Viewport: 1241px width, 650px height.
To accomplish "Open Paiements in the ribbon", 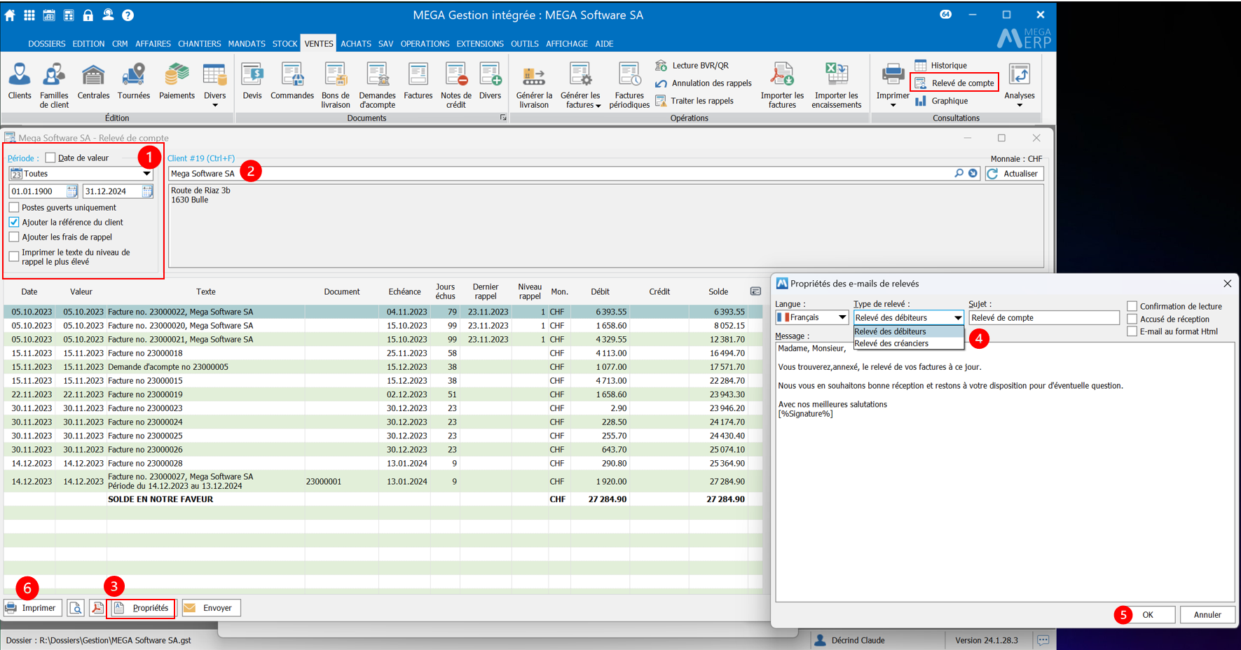I will [177, 81].
